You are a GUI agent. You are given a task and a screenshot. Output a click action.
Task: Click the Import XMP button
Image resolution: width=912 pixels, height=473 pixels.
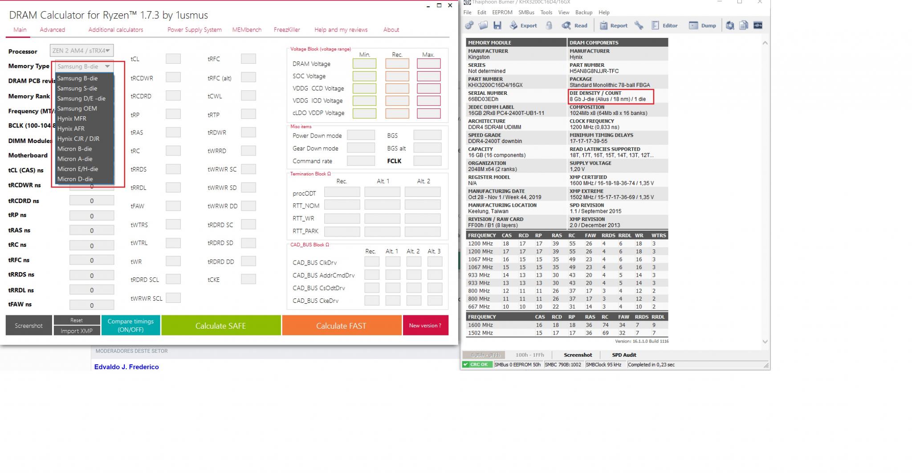point(77,331)
